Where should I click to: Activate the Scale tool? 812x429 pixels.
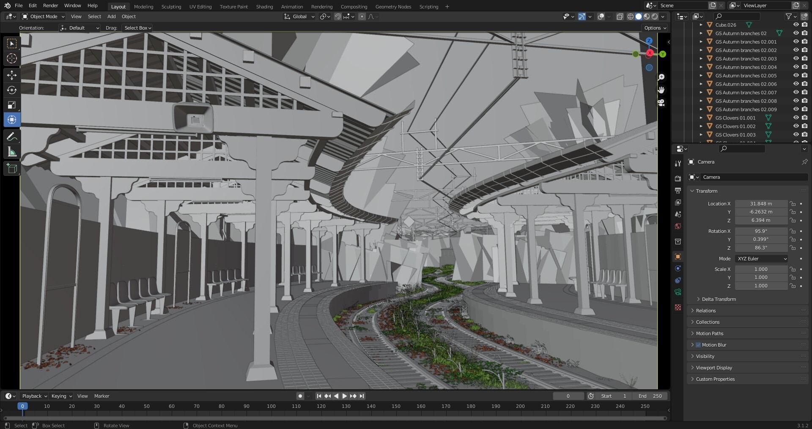(x=12, y=105)
